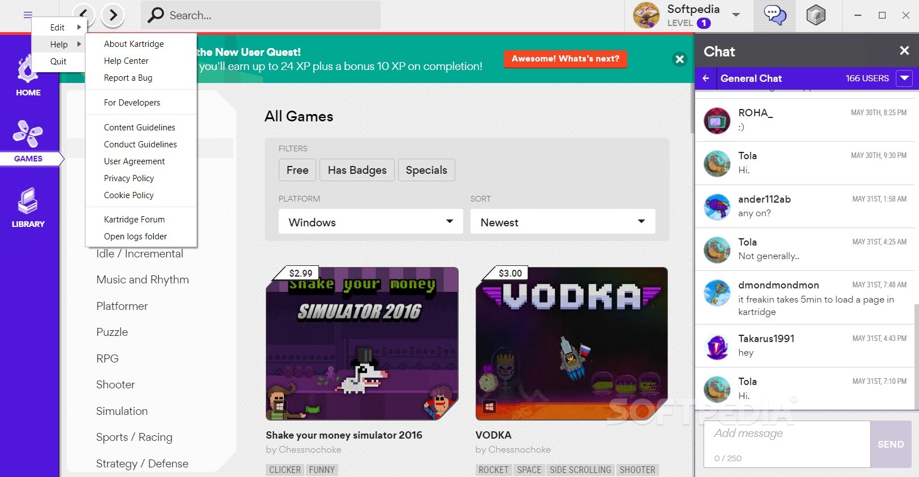This screenshot has width=919, height=477.
Task: Filter by CLICKER tag
Action: tap(285, 470)
